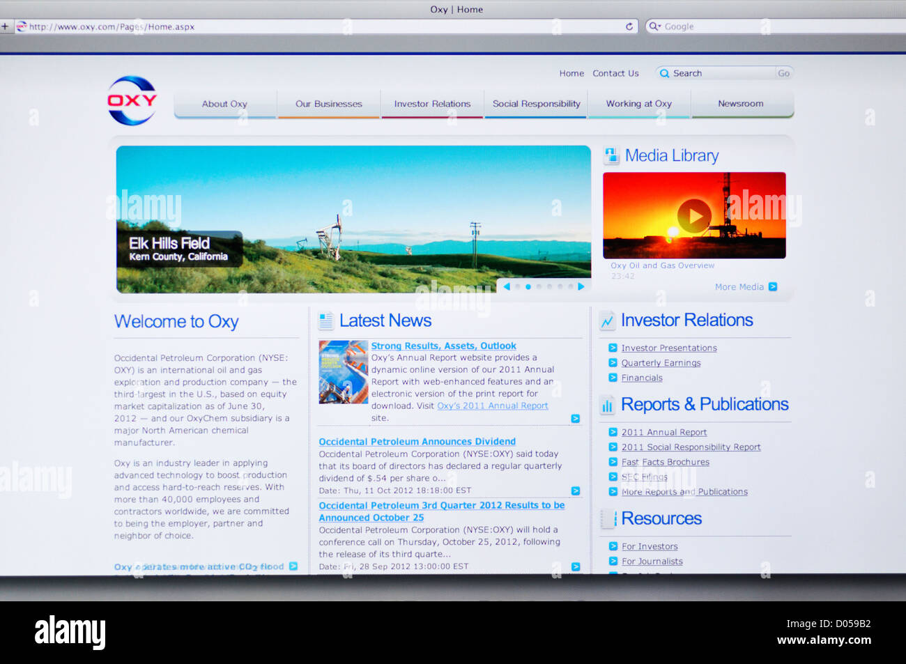The image size is (906, 664).
Task: Reload the page with the refresh icon
Action: point(629,26)
